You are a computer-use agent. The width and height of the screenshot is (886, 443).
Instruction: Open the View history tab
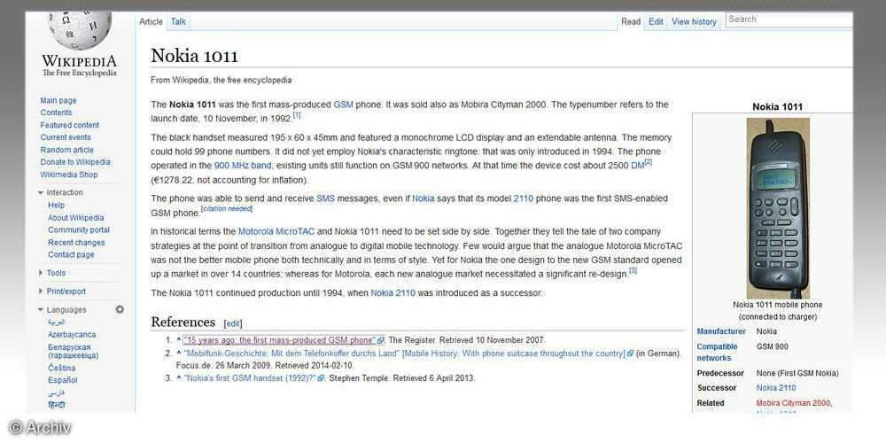tap(694, 21)
